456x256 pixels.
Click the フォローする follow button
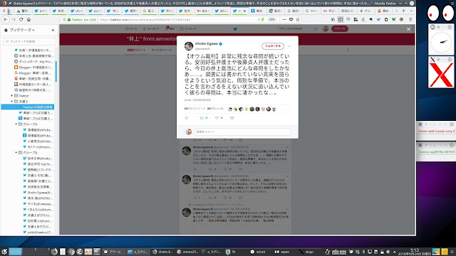[273, 46]
